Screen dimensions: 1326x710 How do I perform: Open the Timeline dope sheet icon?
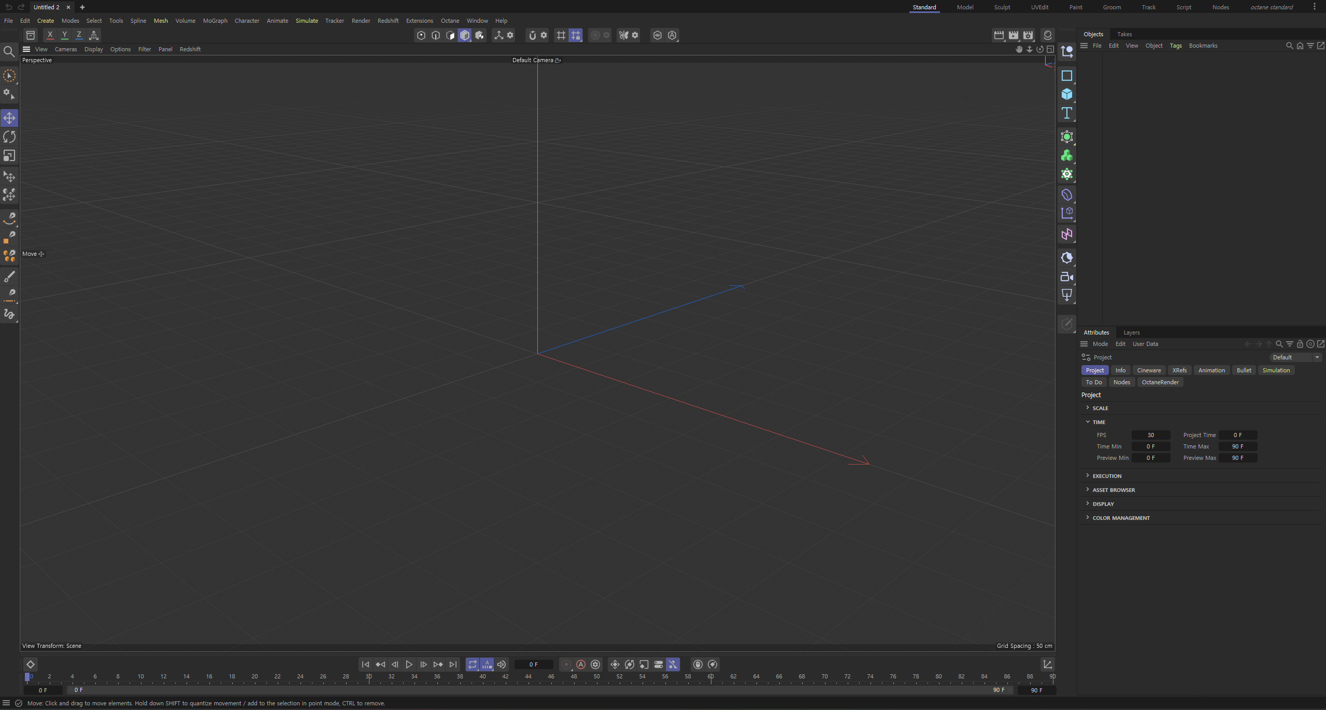pos(1047,664)
